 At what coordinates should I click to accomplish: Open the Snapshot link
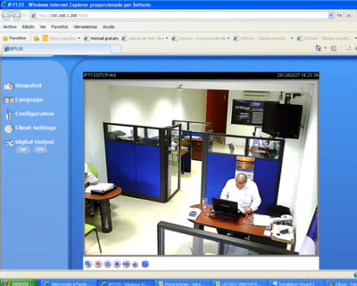point(28,86)
